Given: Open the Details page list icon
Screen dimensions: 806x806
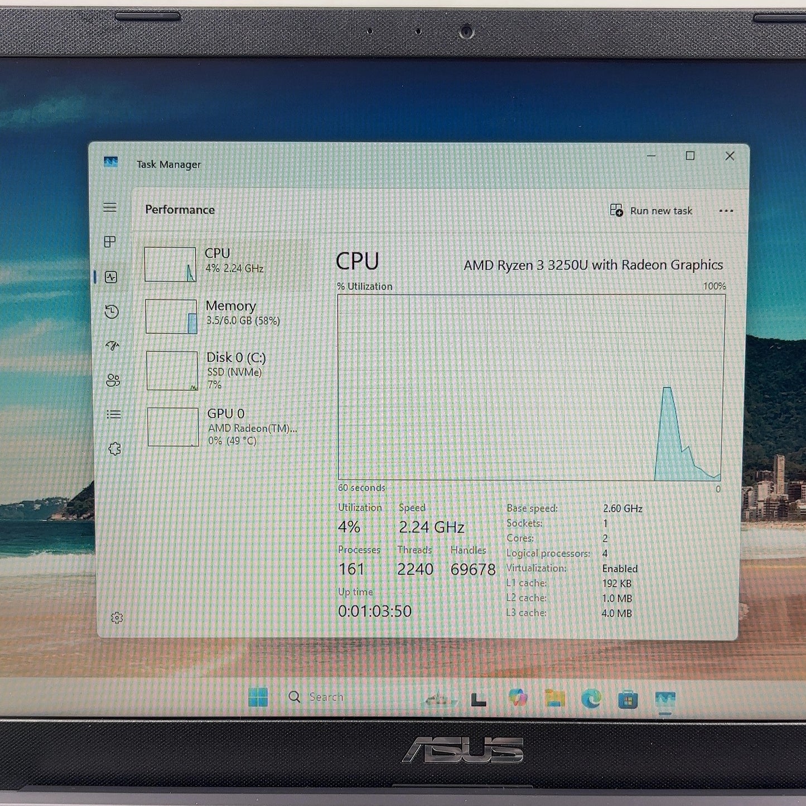Looking at the screenshot, I should tap(113, 414).
